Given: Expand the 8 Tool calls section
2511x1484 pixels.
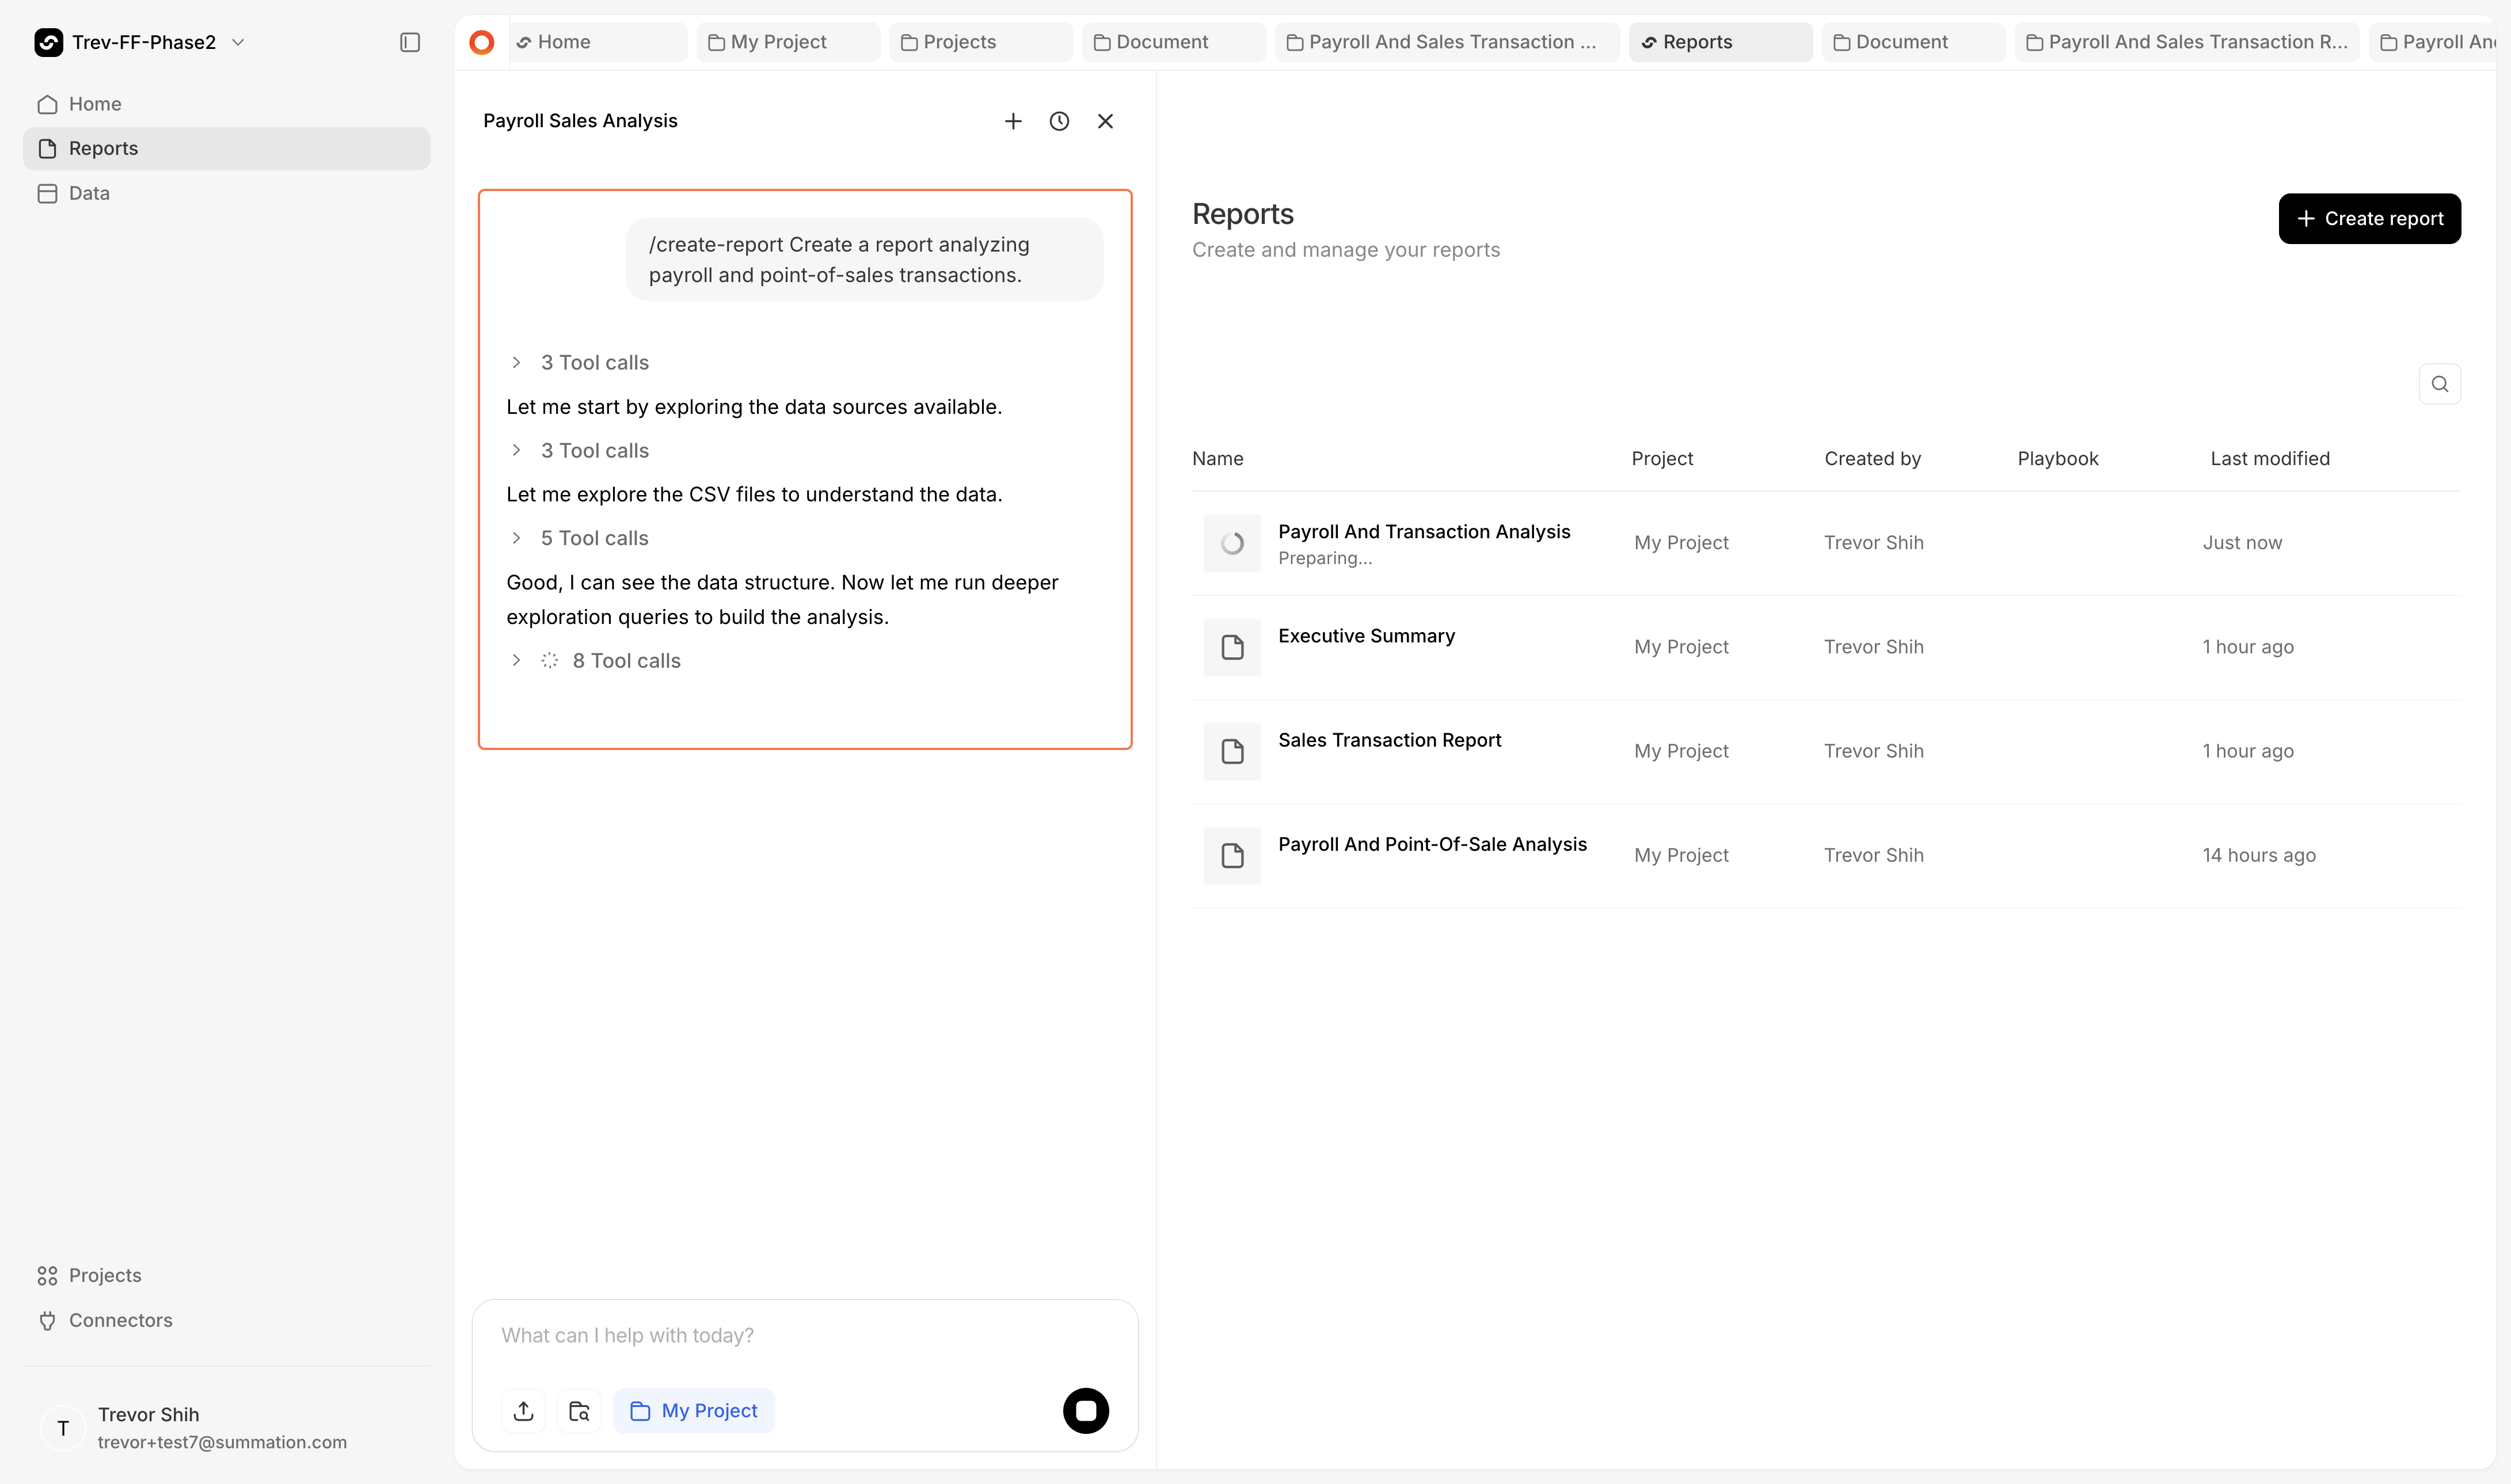Looking at the screenshot, I should (596, 661).
